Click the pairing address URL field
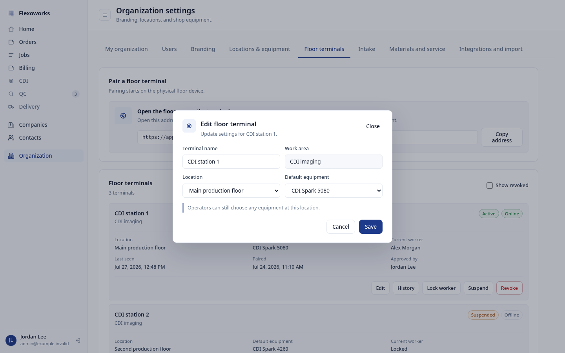 (x=308, y=137)
